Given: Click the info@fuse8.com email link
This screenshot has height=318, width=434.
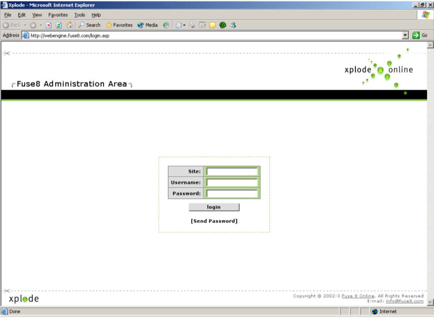Looking at the screenshot, I should point(405,301).
